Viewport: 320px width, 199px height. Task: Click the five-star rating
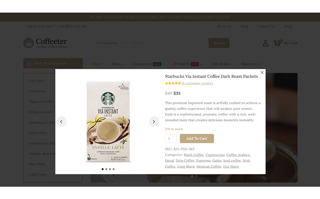tap(173, 83)
